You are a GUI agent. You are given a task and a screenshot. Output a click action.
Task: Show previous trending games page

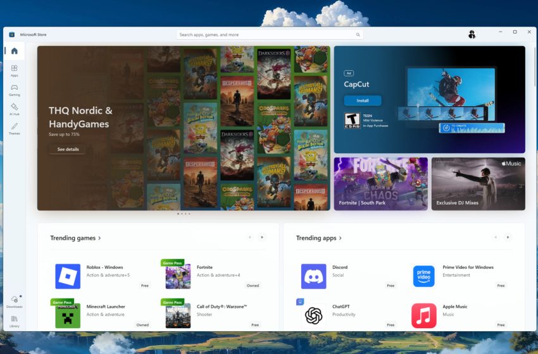tap(250, 237)
